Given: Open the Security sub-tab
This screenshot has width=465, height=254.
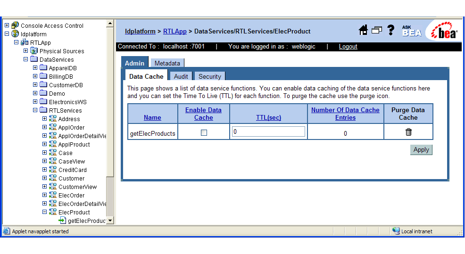Looking at the screenshot, I should pyautogui.click(x=210, y=76).
